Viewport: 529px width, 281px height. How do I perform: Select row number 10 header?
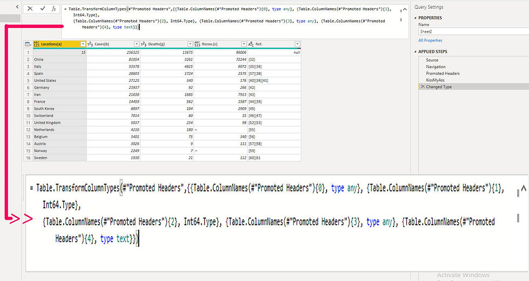click(x=28, y=116)
